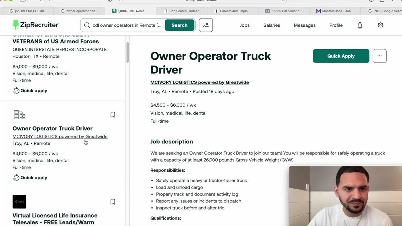The height and width of the screenshot is (226, 402).
Task: Click 'Load and unload cargo' bullet
Action: [x=179, y=187]
